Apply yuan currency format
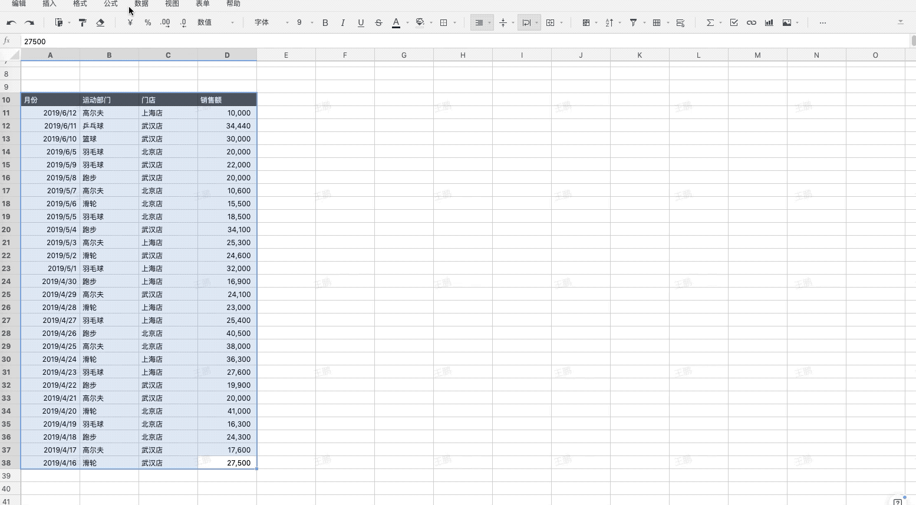Screen dimensions: 916x505 [x=130, y=23]
